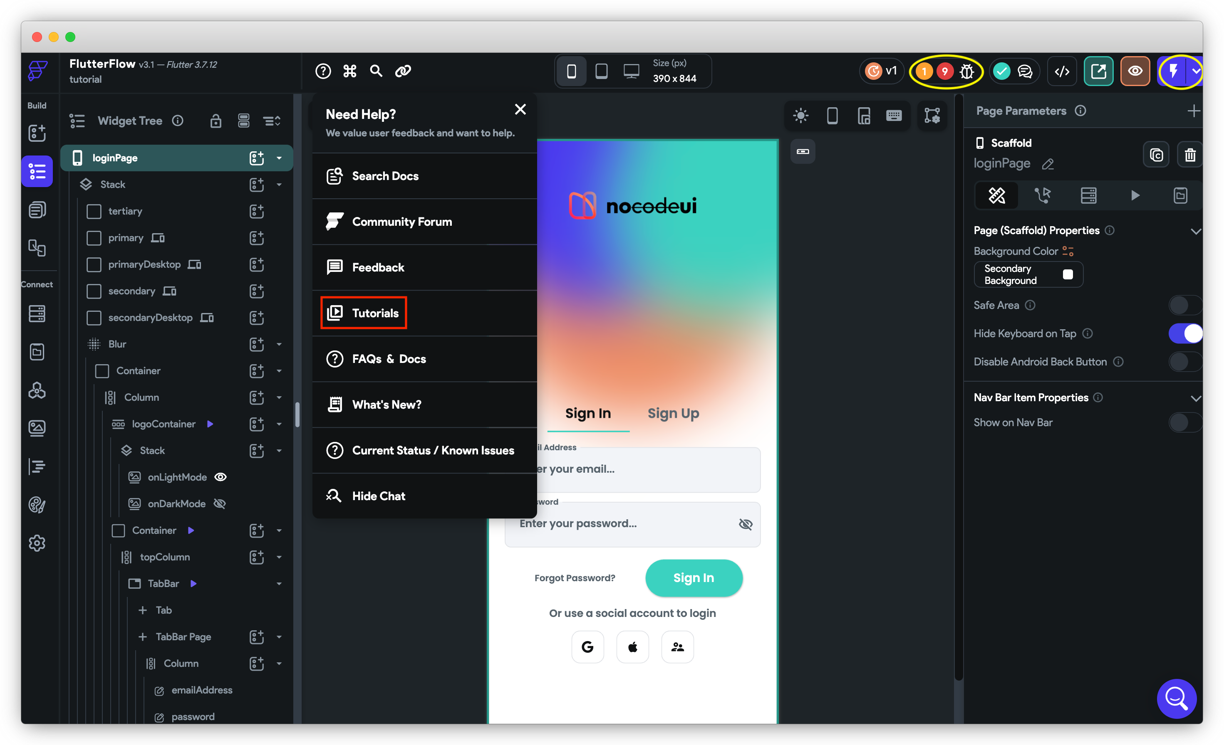Toggle Safe Area switch
The image size is (1224, 745).
click(x=1185, y=305)
